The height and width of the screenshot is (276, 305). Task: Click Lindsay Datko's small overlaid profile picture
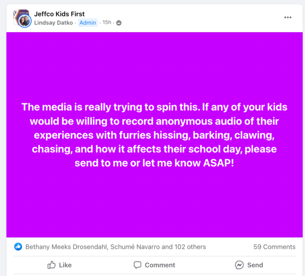point(25,22)
